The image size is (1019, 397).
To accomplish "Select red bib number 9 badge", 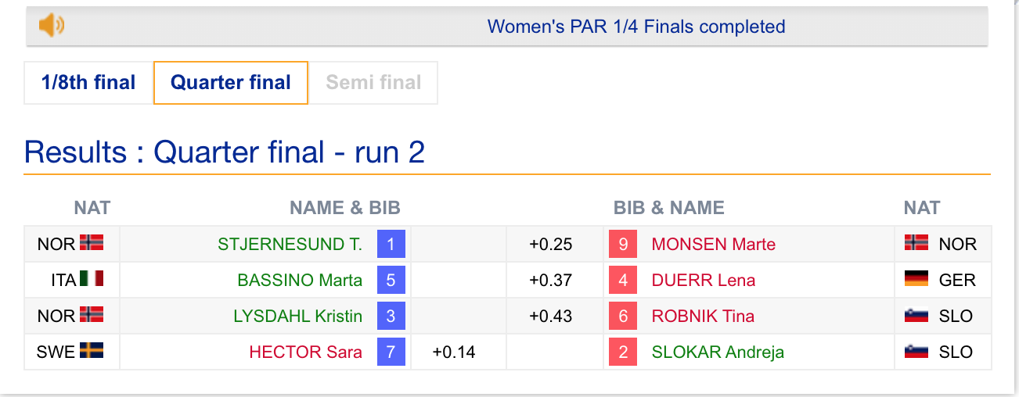I will tap(623, 244).
